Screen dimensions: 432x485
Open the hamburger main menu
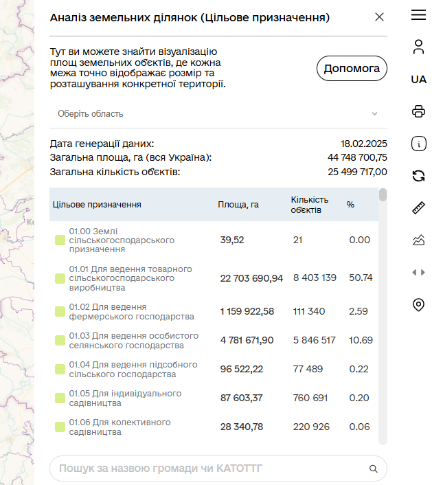(x=418, y=15)
